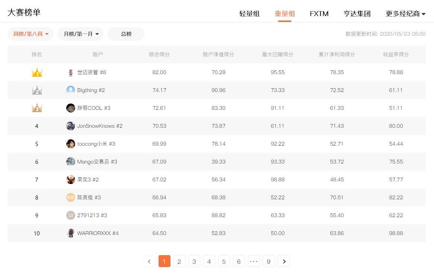Click account name toocong小米 #3
The height and width of the screenshot is (276, 434).
point(96,144)
